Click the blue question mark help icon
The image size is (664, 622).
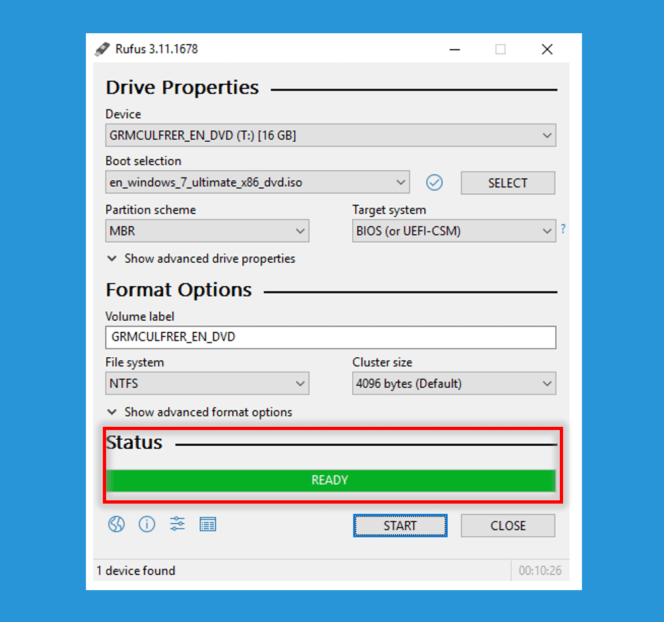pos(563,228)
